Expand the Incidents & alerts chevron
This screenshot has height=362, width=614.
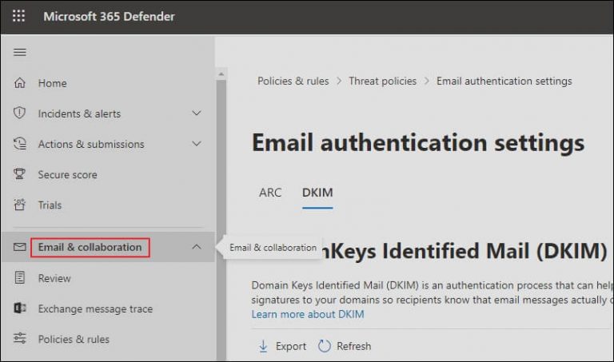point(197,113)
